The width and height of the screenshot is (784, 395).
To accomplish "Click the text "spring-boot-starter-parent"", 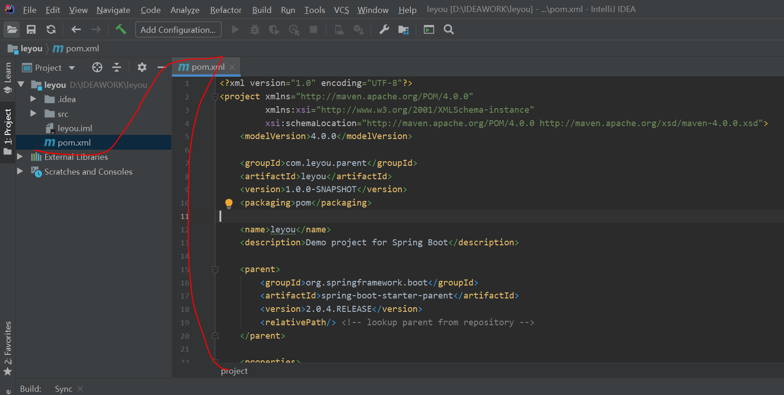I will point(387,296).
